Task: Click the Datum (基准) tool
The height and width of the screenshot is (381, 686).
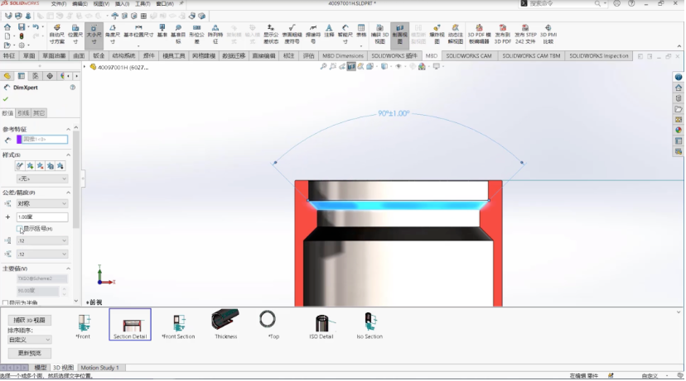Action: tap(162, 31)
